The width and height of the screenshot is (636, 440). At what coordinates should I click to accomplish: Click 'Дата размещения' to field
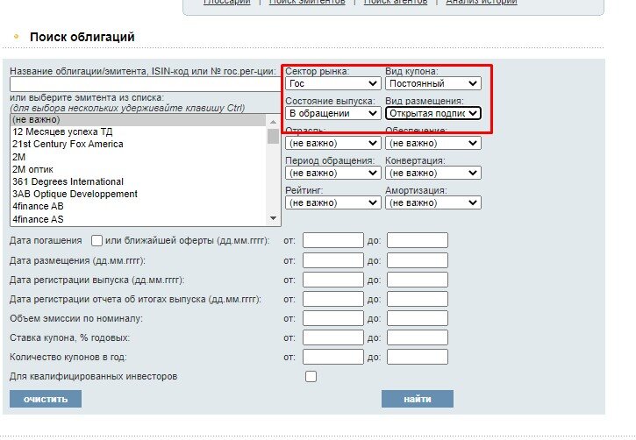point(418,260)
